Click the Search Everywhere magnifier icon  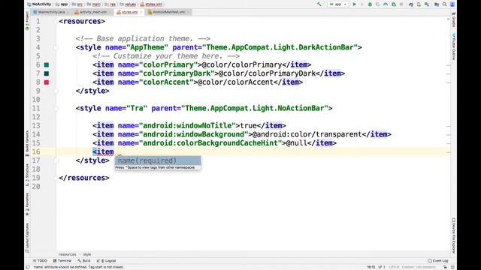[444, 4]
